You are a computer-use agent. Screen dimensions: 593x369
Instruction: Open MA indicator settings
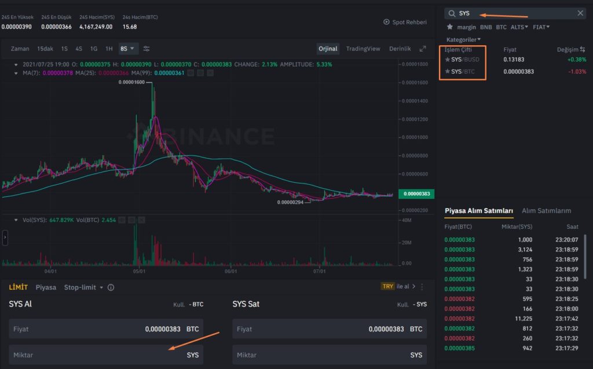pyautogui.click(x=200, y=73)
